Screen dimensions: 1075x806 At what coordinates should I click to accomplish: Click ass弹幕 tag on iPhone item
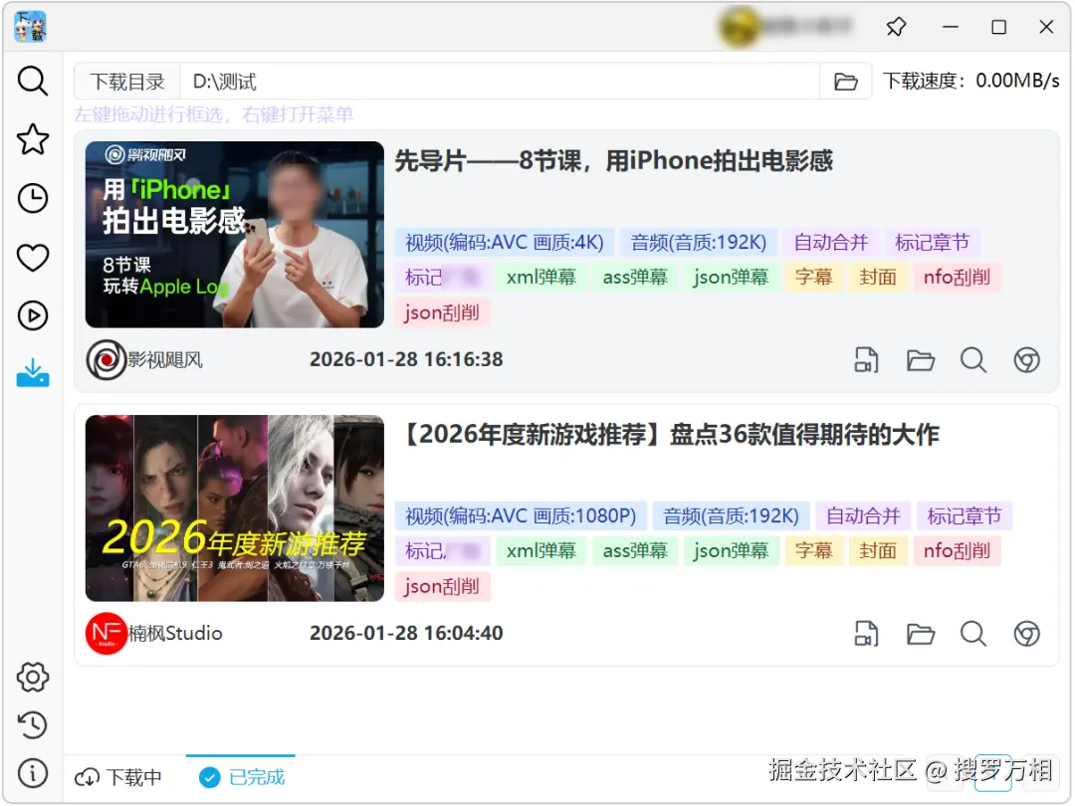pos(635,277)
